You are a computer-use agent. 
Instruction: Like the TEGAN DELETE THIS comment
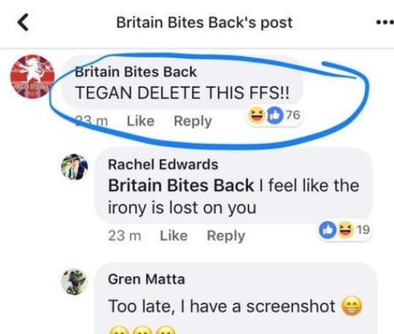(141, 122)
